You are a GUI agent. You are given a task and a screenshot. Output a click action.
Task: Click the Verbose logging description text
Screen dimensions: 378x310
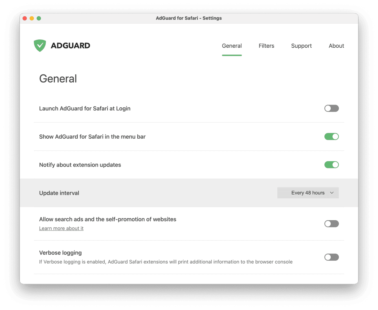[166, 262]
